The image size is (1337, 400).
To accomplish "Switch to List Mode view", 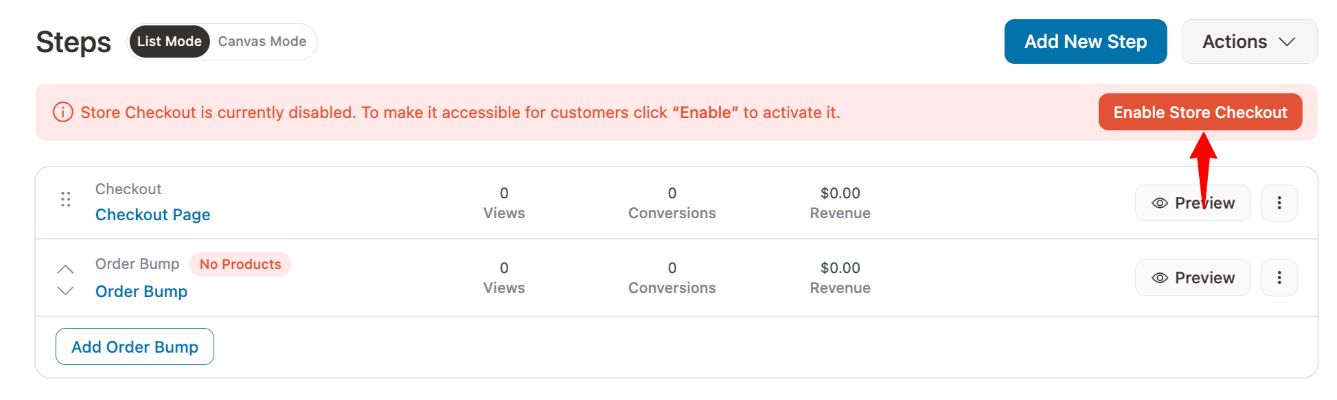I will pos(169,41).
